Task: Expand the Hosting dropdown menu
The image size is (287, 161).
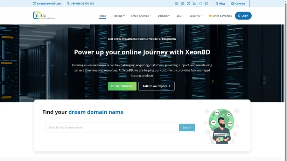Action: click(119, 16)
